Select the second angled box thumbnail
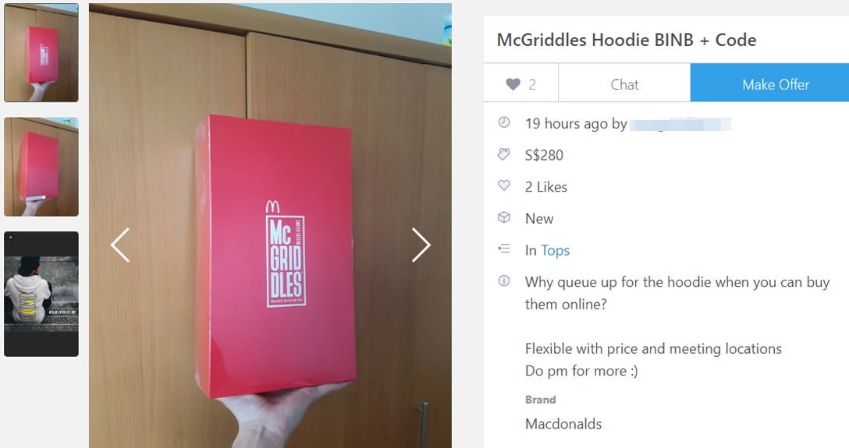 41,167
